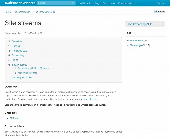The height and width of the screenshot is (139, 170).
Task: Select Modifying streams sub-item link
Action: tap(27, 73)
